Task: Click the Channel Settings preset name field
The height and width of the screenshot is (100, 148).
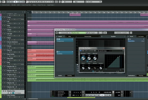Action: 122,33
